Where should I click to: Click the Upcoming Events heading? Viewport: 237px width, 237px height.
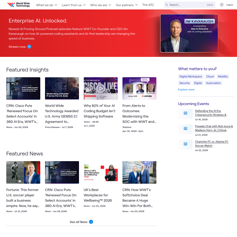click(194, 104)
